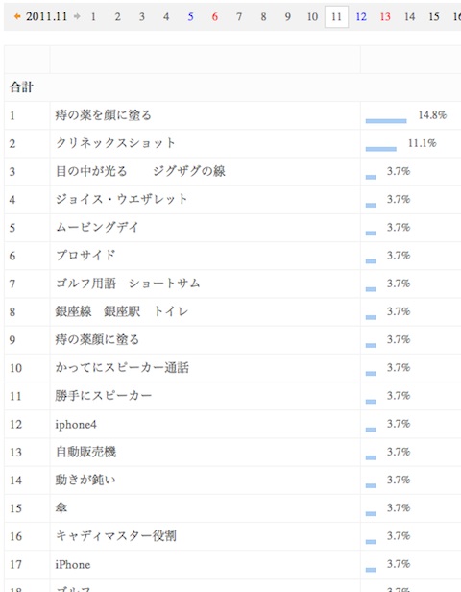This screenshot has width=461, height=592.
Task: Select day 13 in date navigation
Action: pyautogui.click(x=385, y=17)
